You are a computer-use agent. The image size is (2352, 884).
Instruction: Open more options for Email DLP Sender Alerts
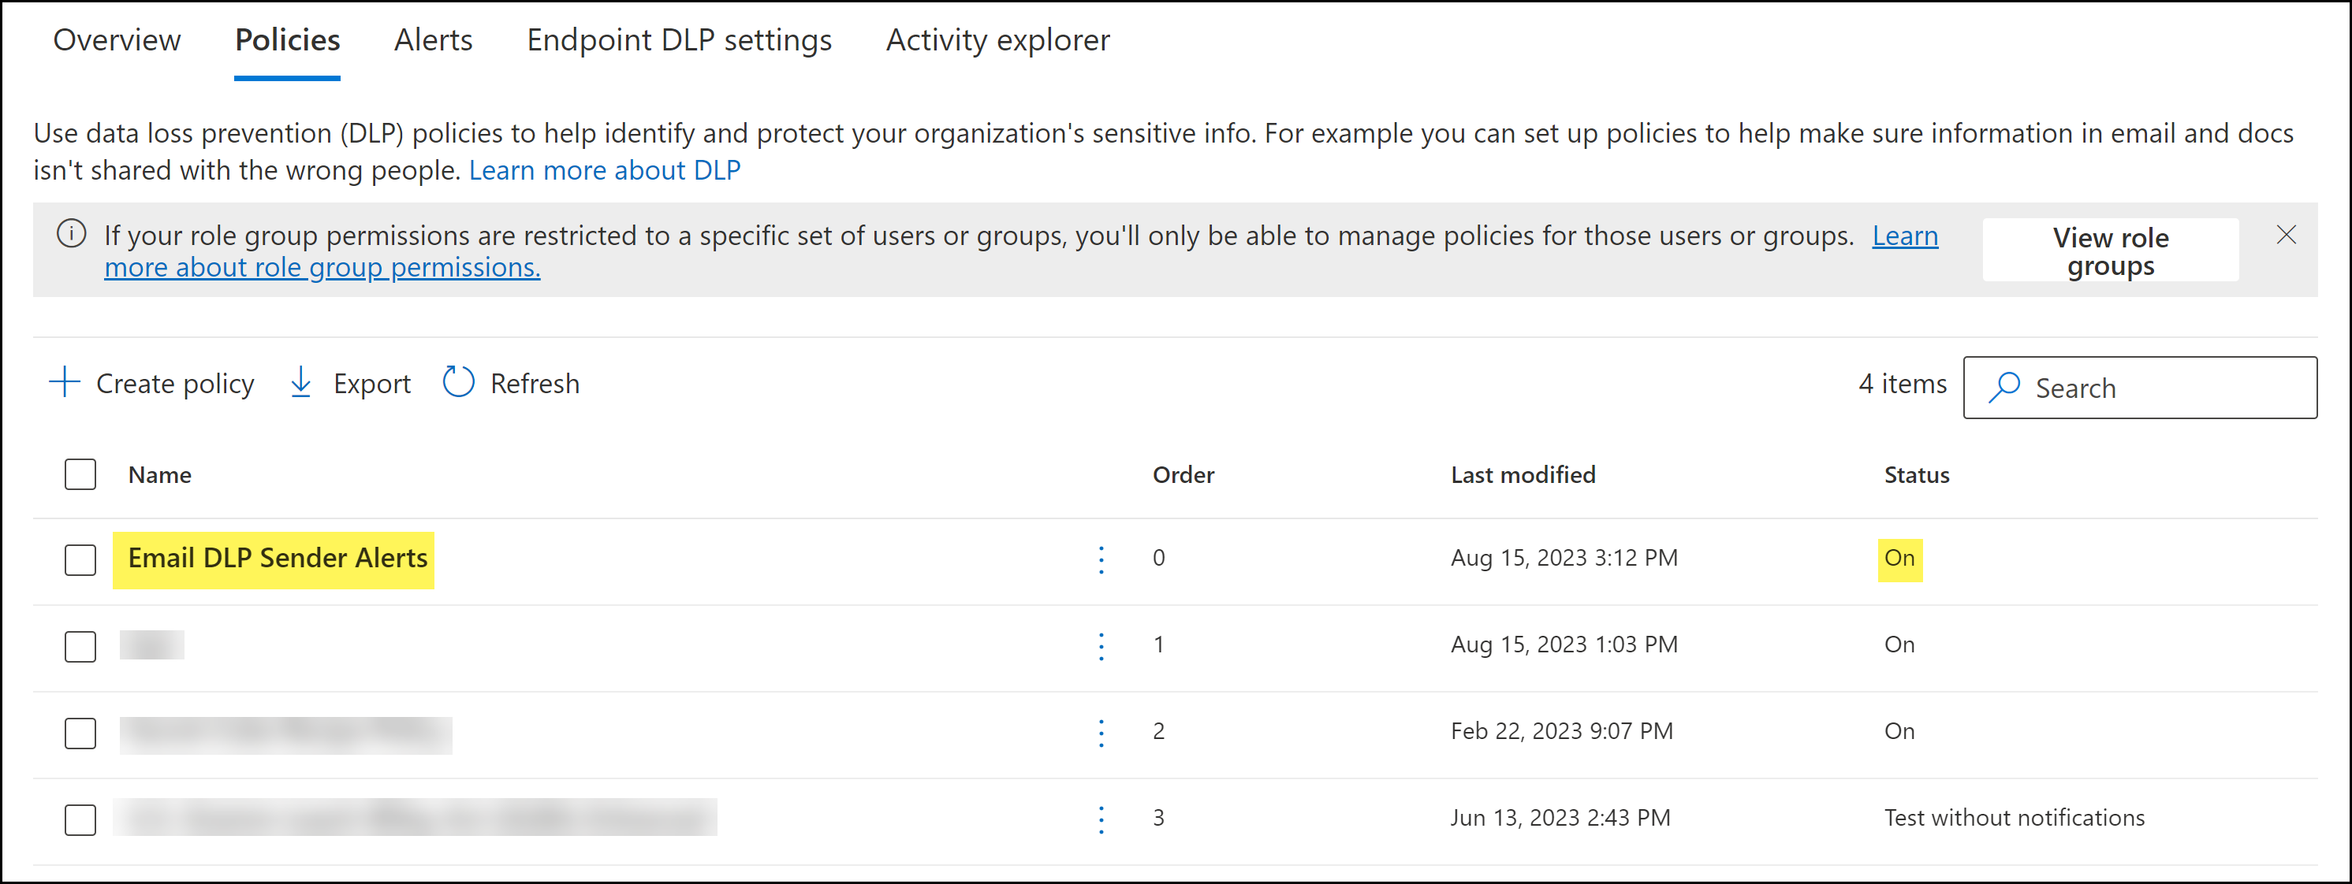click(1101, 559)
